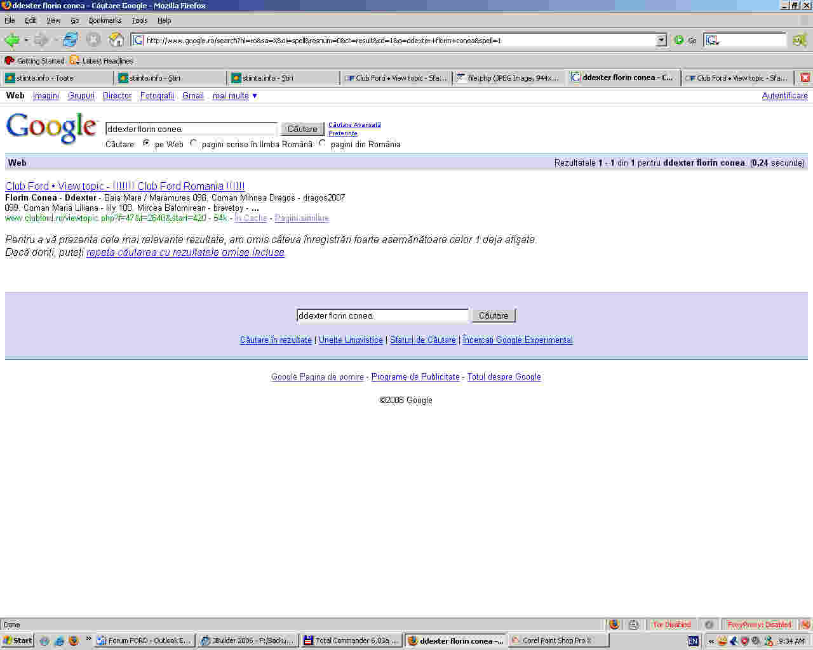Click the green Go button icon
Screen dimensions: 813x650
coord(679,40)
